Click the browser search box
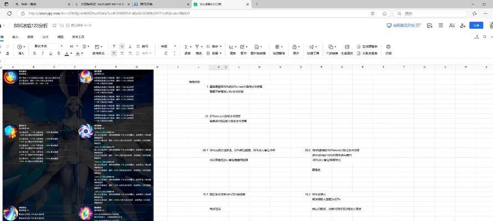The height and width of the screenshot is (221, 493). [430, 14]
